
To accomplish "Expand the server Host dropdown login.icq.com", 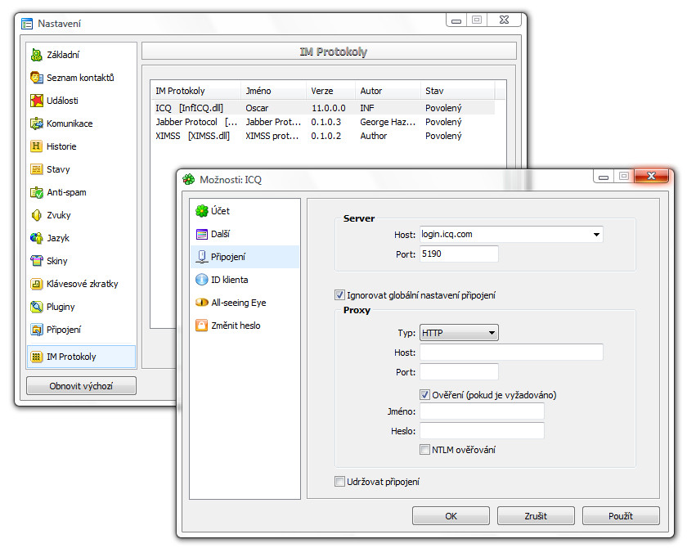I will point(596,235).
